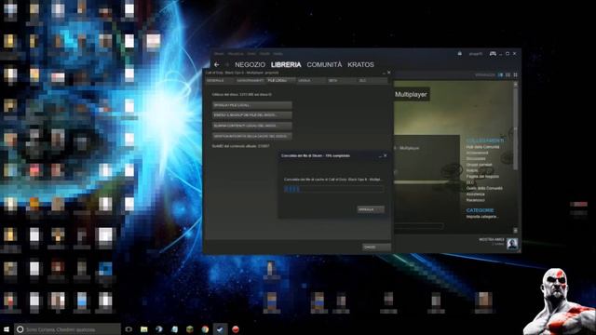Click SFOGLIA I FILE LOCALI button

click(x=252, y=105)
